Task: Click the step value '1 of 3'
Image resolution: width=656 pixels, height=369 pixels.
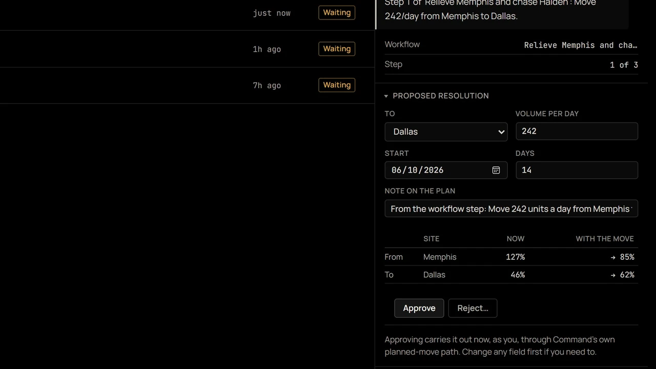Action: coord(624,65)
